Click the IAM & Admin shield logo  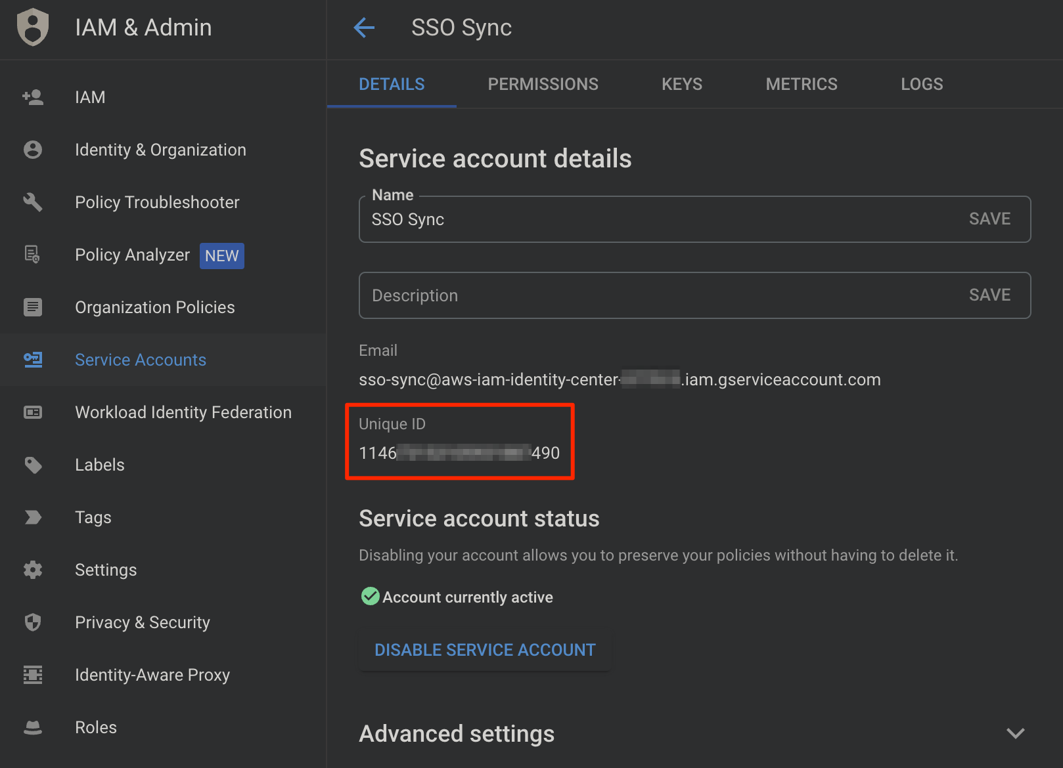tap(33, 28)
